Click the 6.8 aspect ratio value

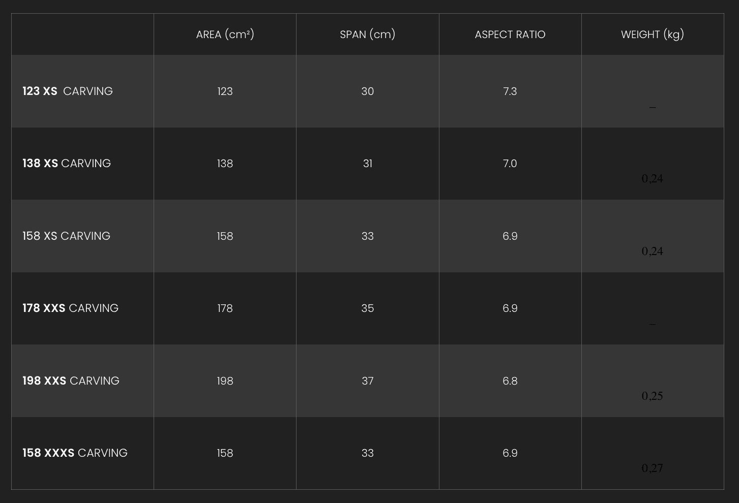pyautogui.click(x=510, y=381)
